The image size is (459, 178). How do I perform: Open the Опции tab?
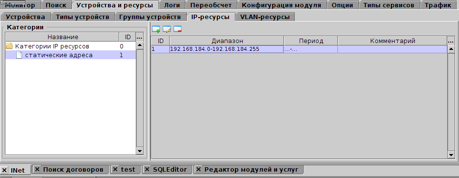pyautogui.click(x=342, y=5)
